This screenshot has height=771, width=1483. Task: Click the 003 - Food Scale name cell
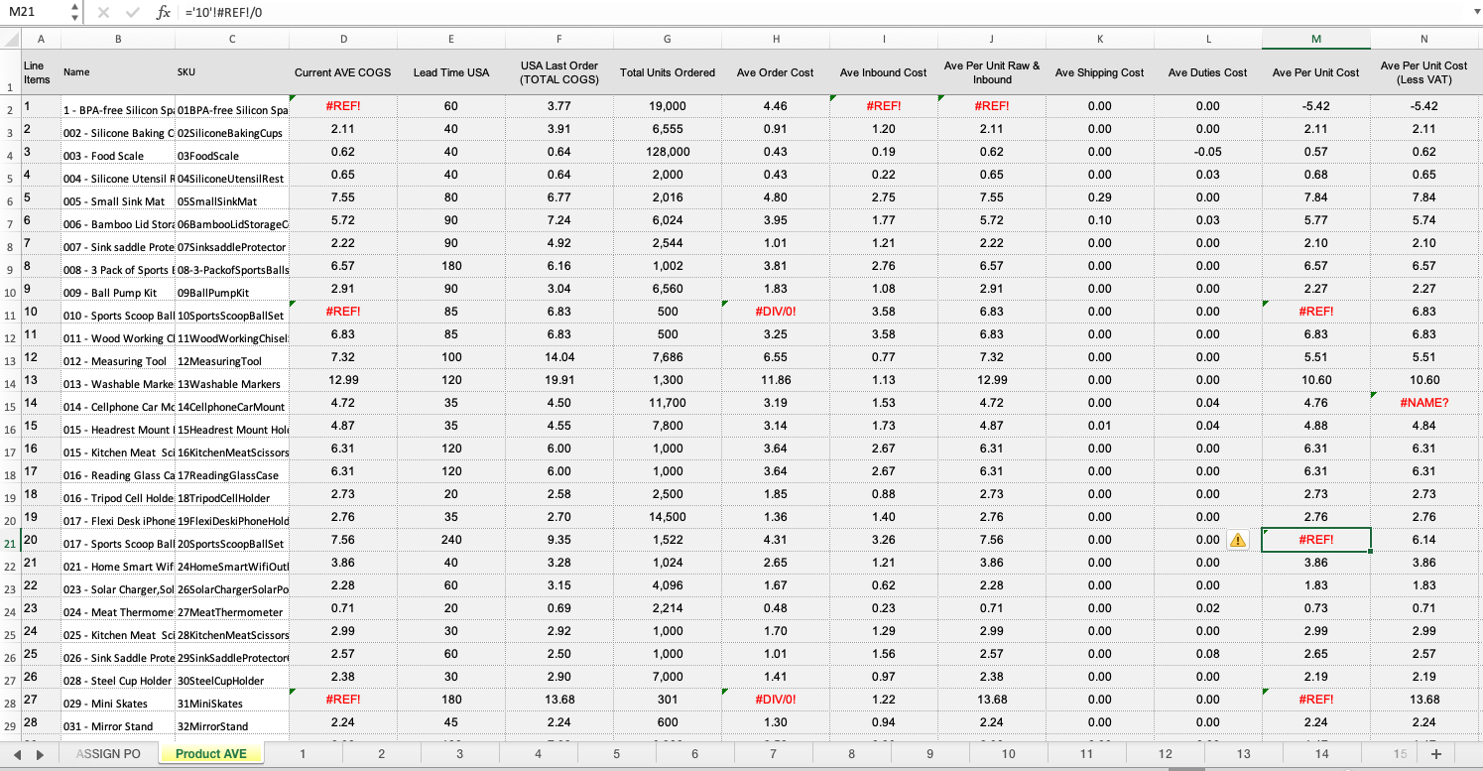118,152
